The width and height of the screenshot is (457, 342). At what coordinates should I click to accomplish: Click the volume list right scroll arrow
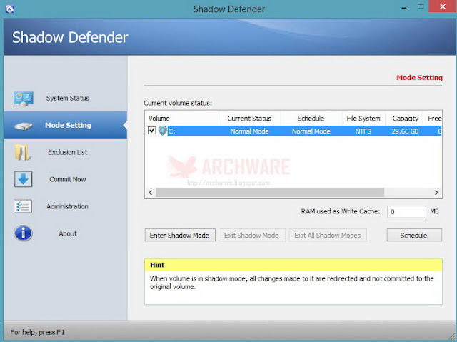[436, 192]
